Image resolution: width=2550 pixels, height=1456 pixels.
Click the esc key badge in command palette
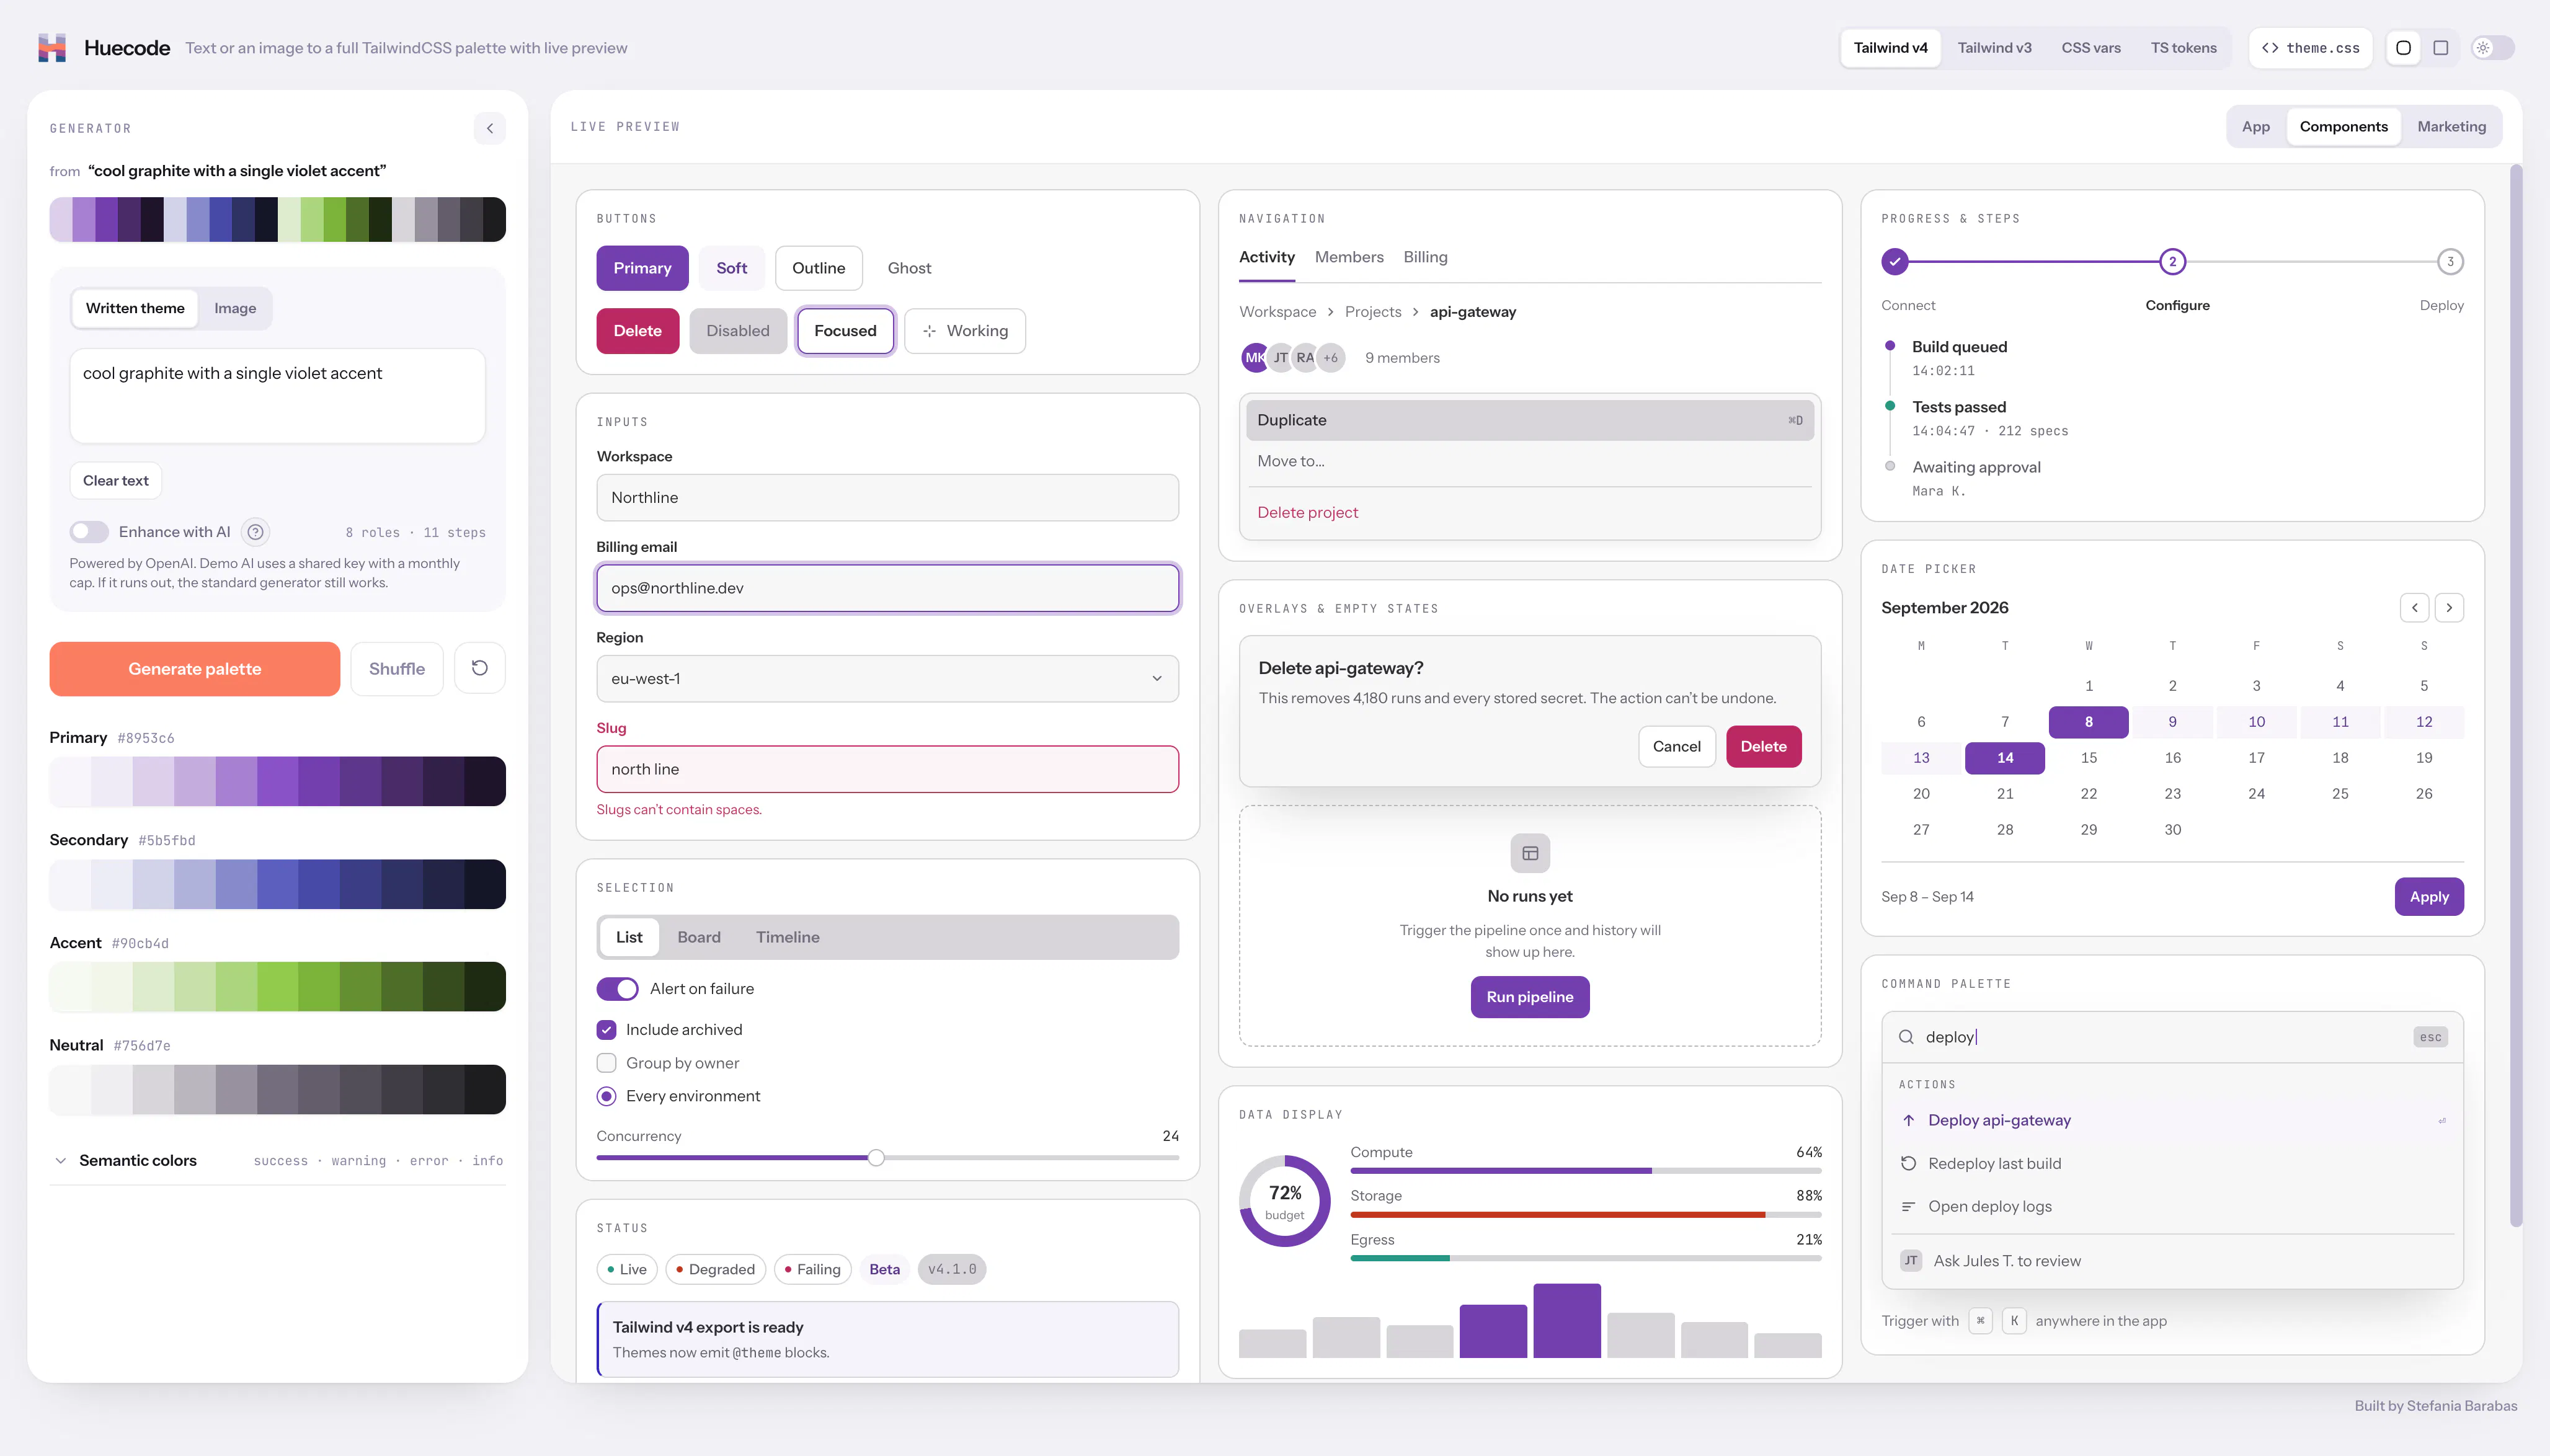point(2430,1037)
